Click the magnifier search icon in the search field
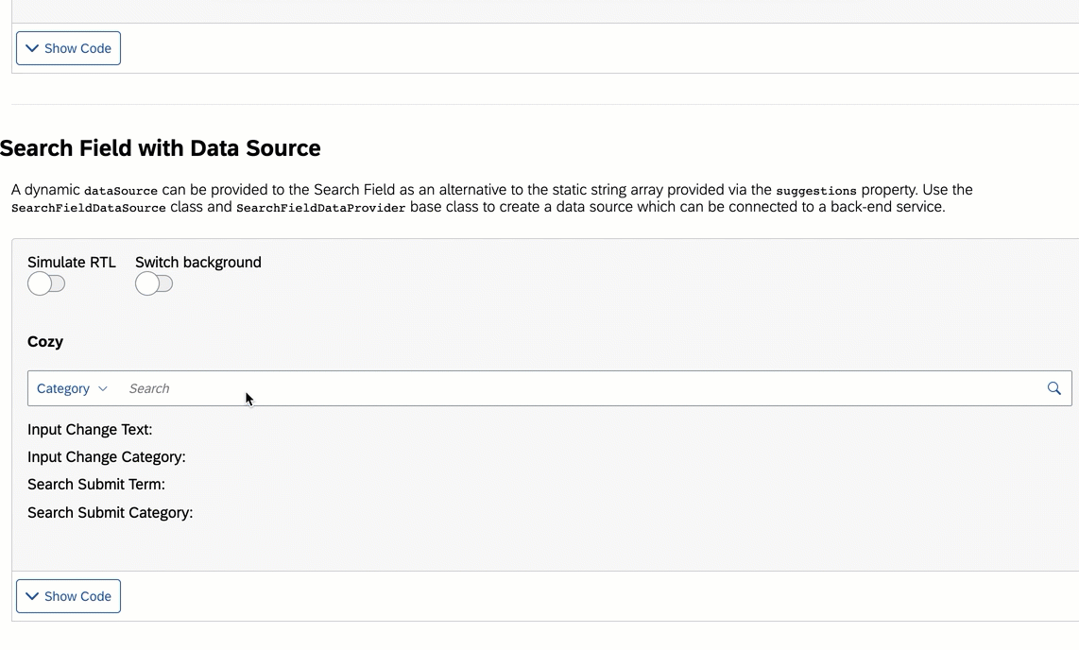Viewport: 1079px width, 650px height. coord(1053,388)
